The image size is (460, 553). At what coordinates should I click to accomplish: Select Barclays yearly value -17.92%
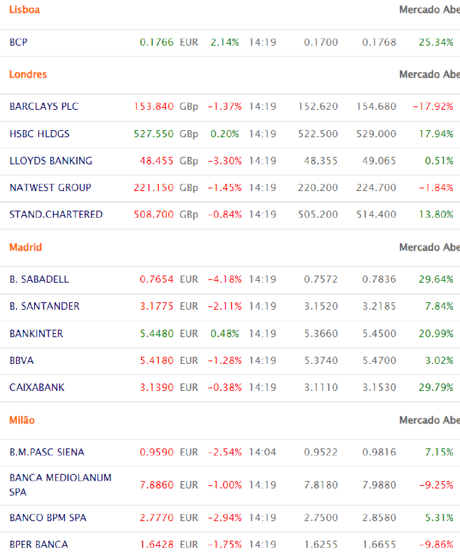pyautogui.click(x=433, y=106)
